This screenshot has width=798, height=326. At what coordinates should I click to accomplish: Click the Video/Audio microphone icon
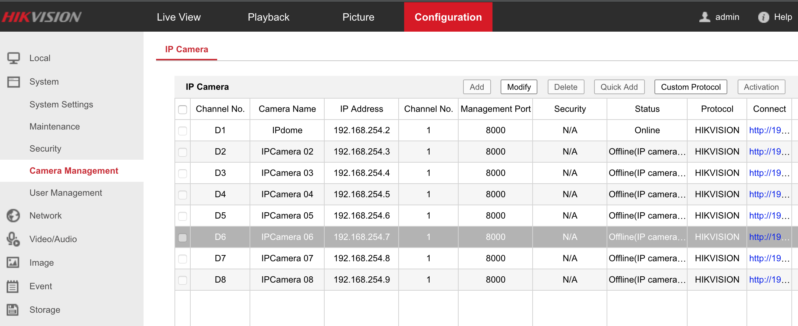(x=13, y=239)
